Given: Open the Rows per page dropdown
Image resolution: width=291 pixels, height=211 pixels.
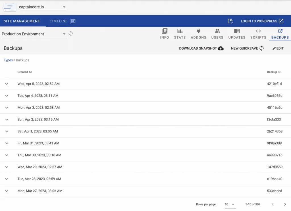Looking at the screenshot, I should (x=230, y=204).
